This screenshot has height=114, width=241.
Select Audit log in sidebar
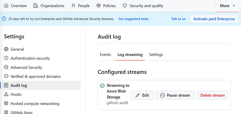coord(41,85)
